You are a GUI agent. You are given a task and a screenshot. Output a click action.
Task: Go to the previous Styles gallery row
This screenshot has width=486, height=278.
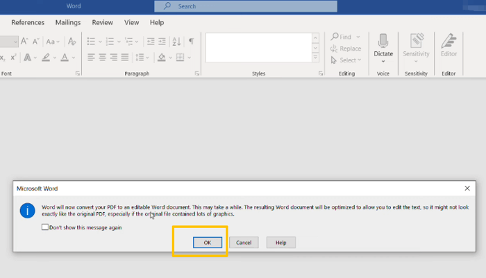click(315, 37)
